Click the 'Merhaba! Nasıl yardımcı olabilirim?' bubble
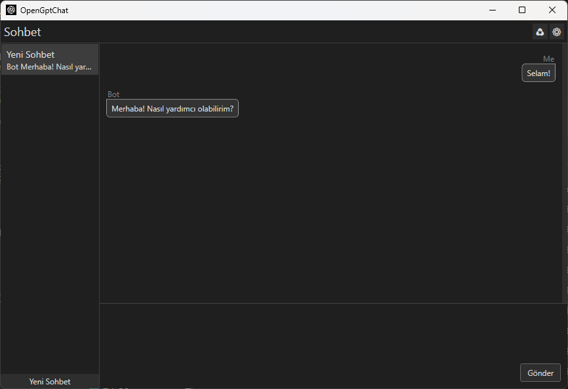This screenshot has width=568, height=389. [x=172, y=108]
